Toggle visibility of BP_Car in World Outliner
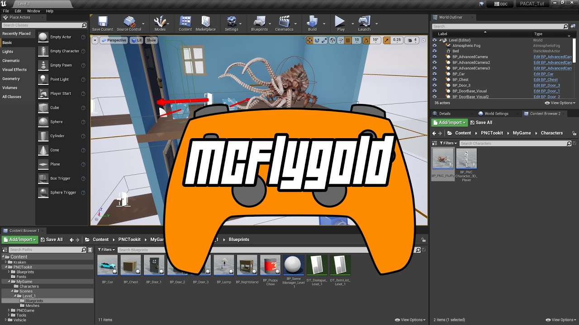 pyautogui.click(x=435, y=74)
